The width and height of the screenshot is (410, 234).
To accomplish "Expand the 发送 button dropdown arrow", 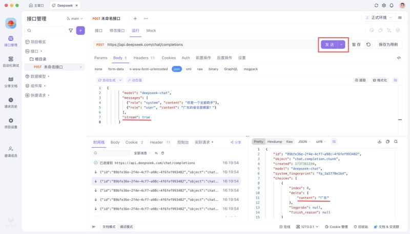I will coord(341,44).
